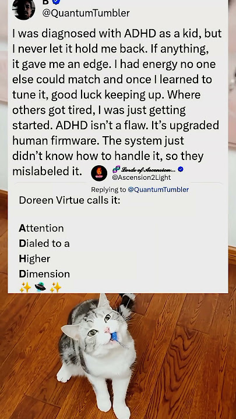Click the chain-link emoji before Lords of Ascension
This screenshot has height=419, width=236.
[116, 169]
